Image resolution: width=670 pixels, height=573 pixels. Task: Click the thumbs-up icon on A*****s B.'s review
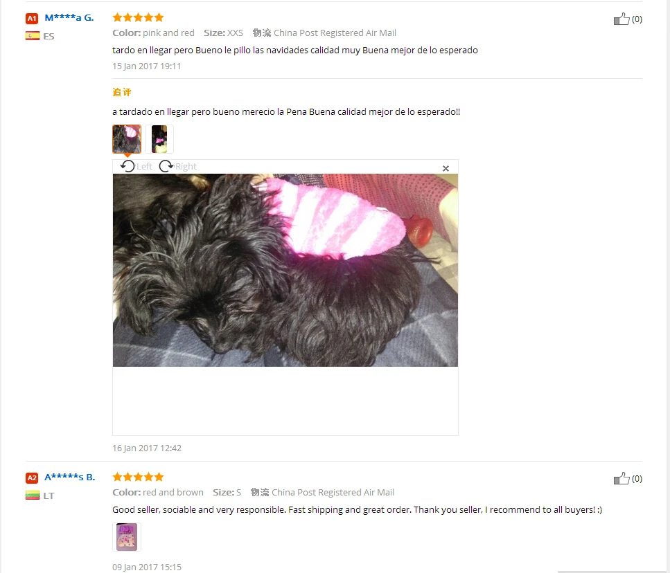[x=621, y=478]
